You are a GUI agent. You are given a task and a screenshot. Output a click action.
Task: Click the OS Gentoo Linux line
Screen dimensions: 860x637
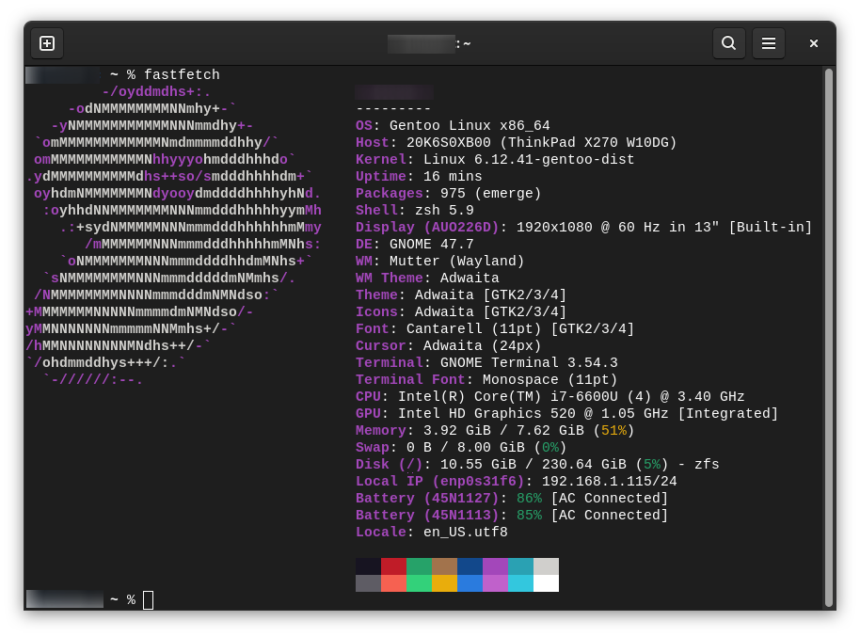tap(453, 126)
